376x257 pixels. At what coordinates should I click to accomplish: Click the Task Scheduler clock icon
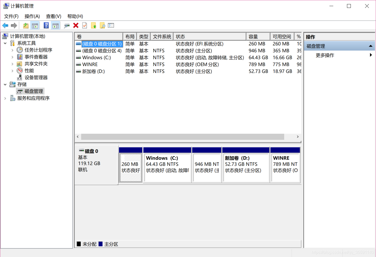(x=20, y=50)
